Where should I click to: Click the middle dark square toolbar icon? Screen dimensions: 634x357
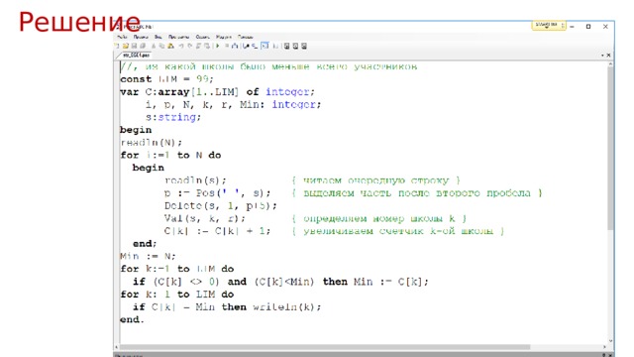295,46
